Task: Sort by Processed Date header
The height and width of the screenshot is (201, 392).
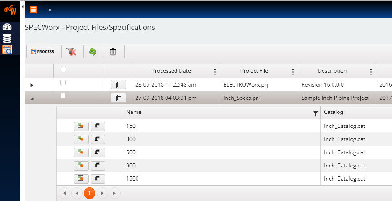Action: pos(171,71)
